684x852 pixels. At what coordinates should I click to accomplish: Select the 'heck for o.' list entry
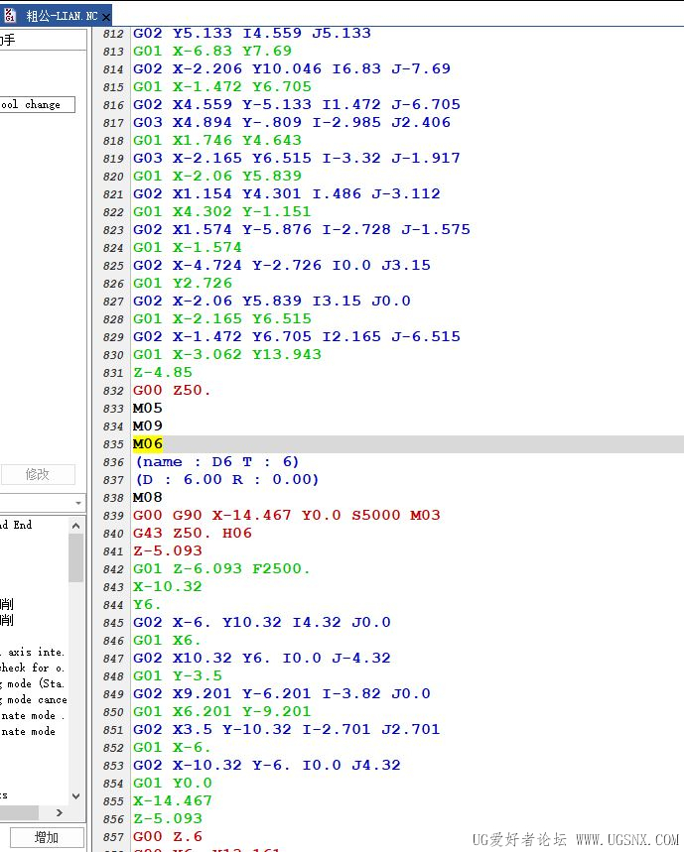point(34,668)
